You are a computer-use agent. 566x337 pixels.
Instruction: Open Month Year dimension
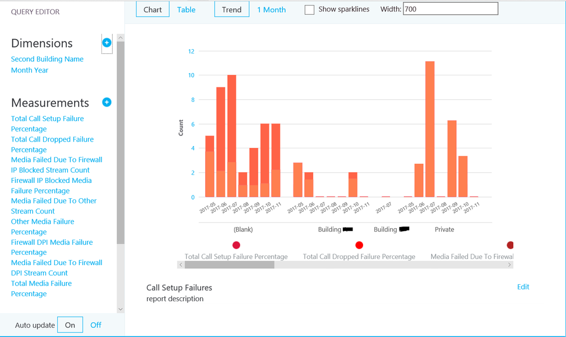(x=29, y=70)
